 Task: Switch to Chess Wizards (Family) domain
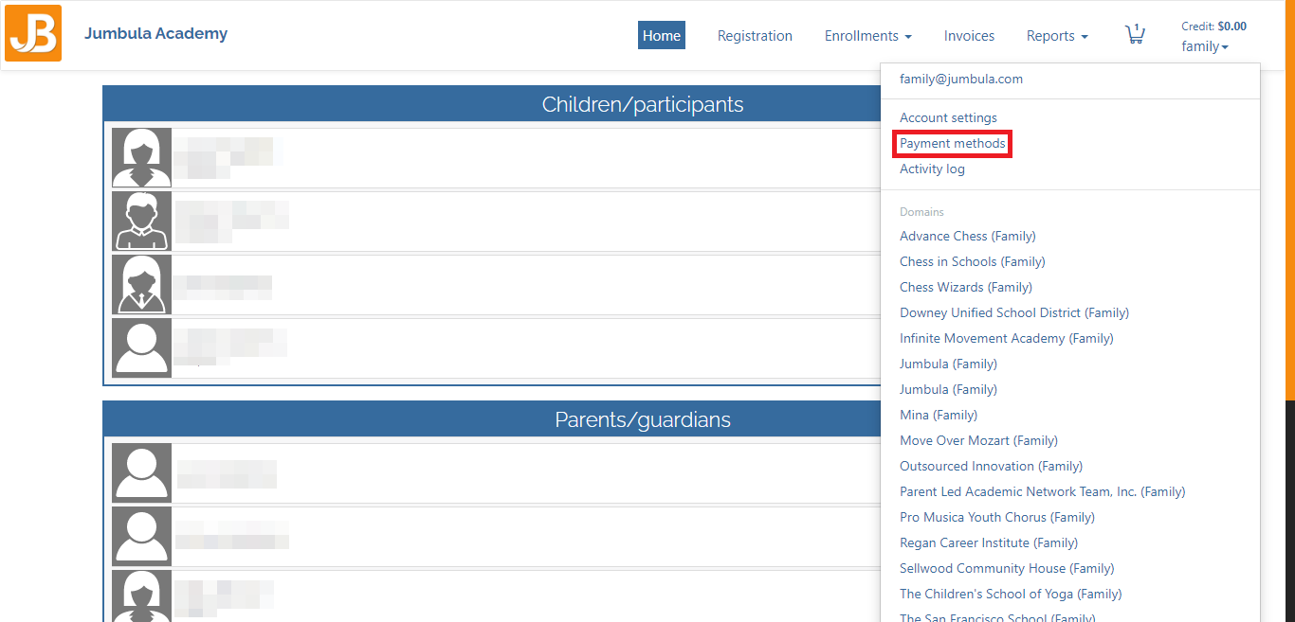click(966, 288)
